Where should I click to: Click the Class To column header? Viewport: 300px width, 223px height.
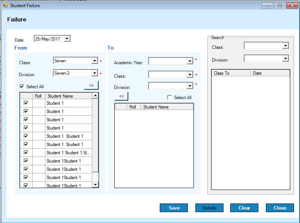[x=231, y=73]
